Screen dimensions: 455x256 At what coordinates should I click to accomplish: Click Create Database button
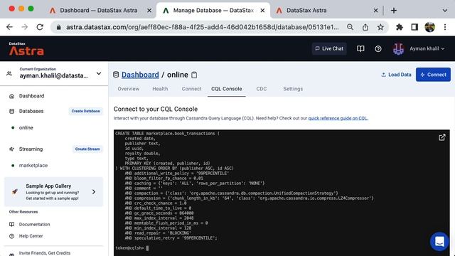point(85,111)
